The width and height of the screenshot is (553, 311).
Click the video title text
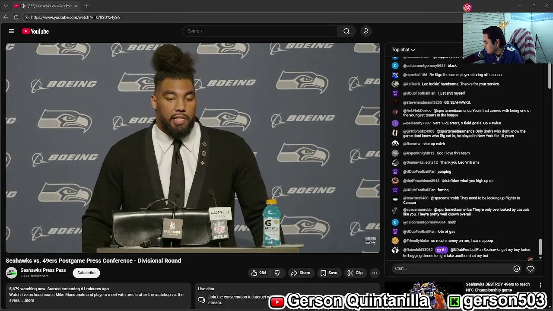(93, 260)
